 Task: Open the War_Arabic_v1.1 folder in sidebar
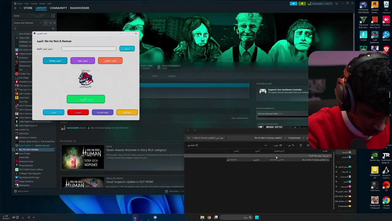point(343,201)
